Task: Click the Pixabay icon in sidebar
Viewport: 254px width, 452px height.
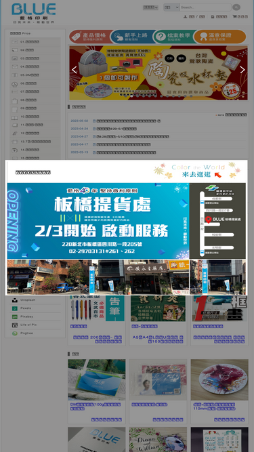Action: [14, 316]
